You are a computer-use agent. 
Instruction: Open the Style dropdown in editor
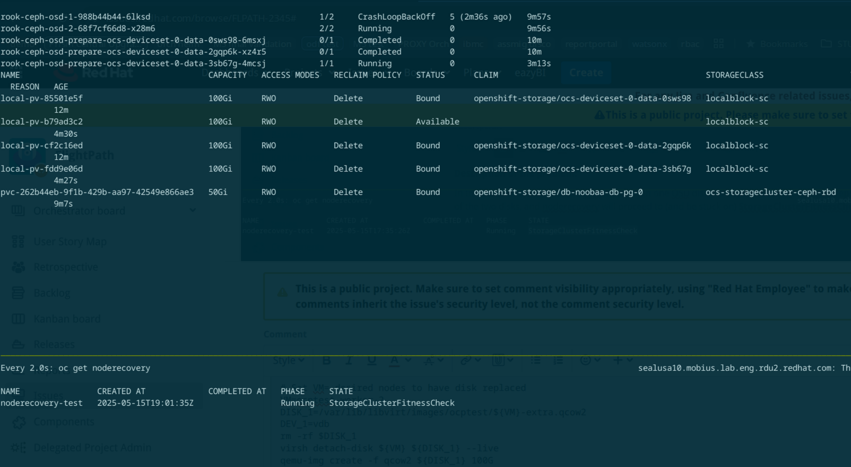coord(288,360)
